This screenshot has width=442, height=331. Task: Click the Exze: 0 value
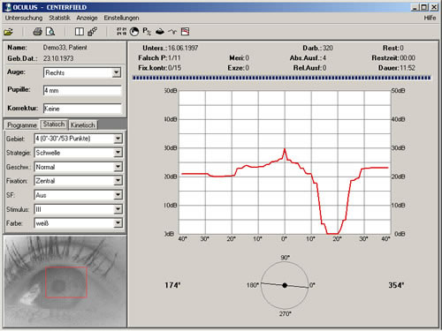pyautogui.click(x=247, y=68)
